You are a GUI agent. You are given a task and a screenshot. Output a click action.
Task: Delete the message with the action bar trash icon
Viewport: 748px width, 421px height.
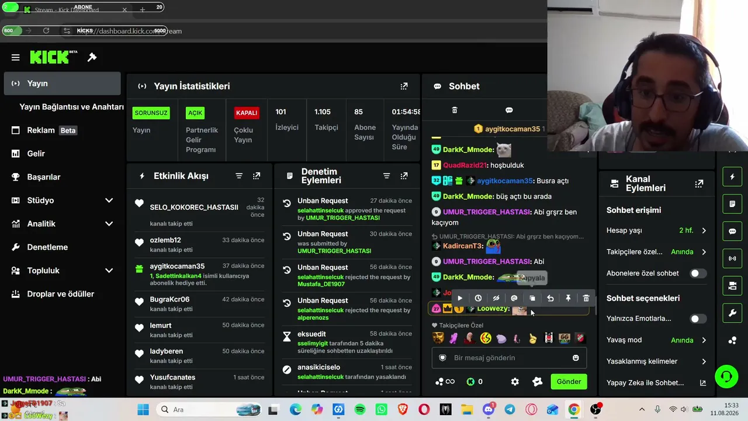pyautogui.click(x=586, y=298)
